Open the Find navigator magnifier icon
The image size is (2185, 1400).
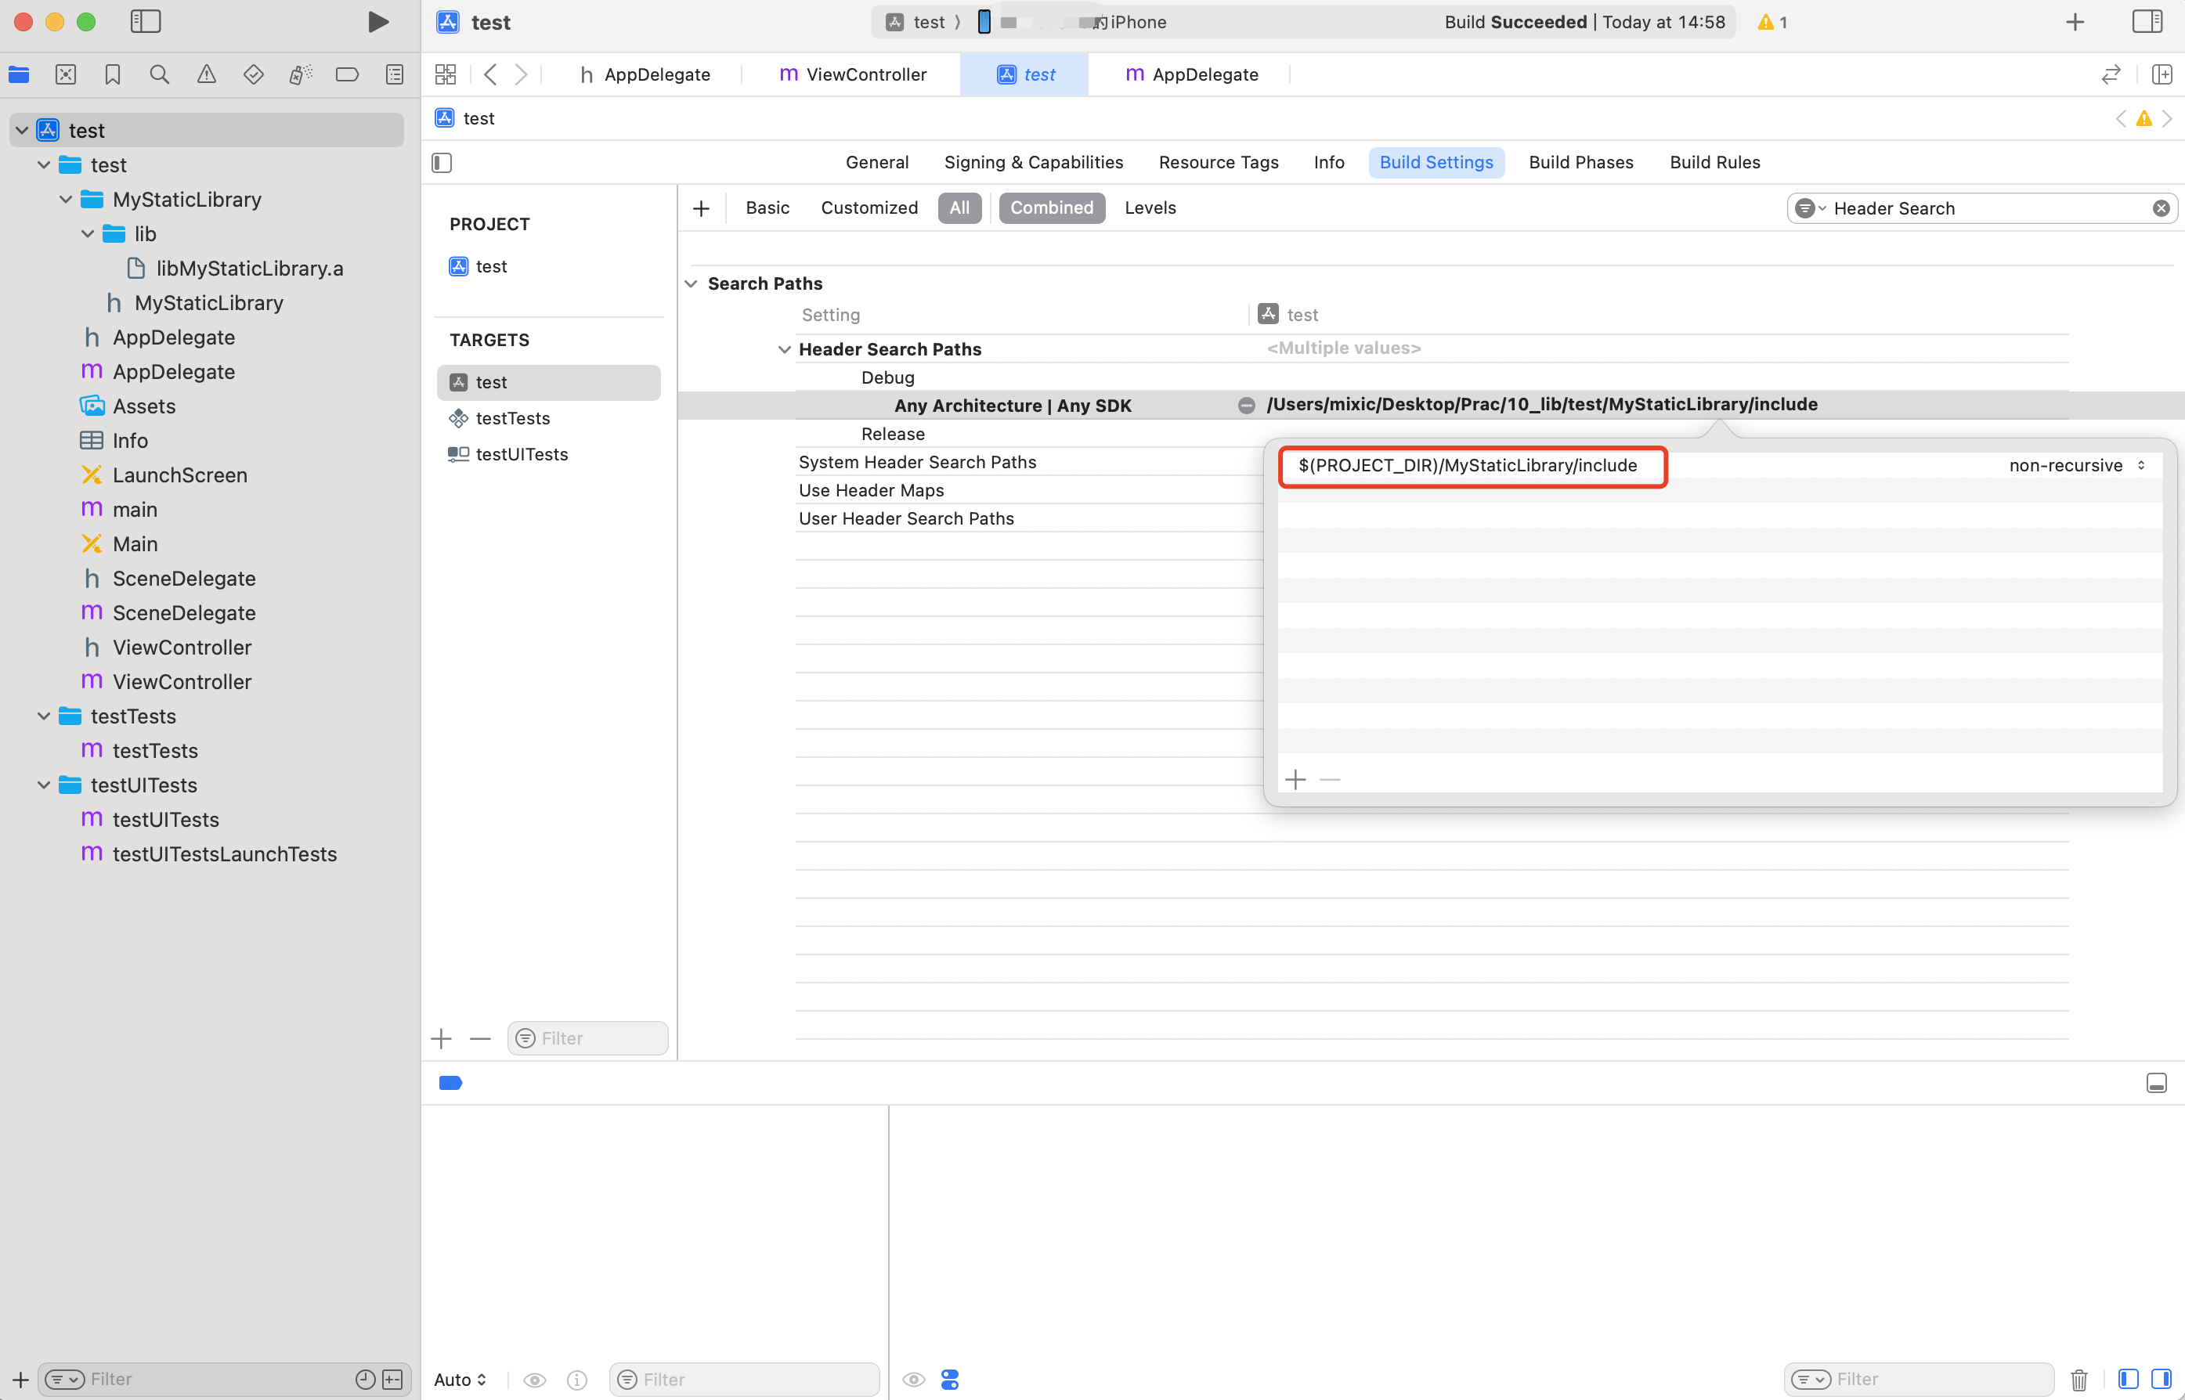coord(159,74)
